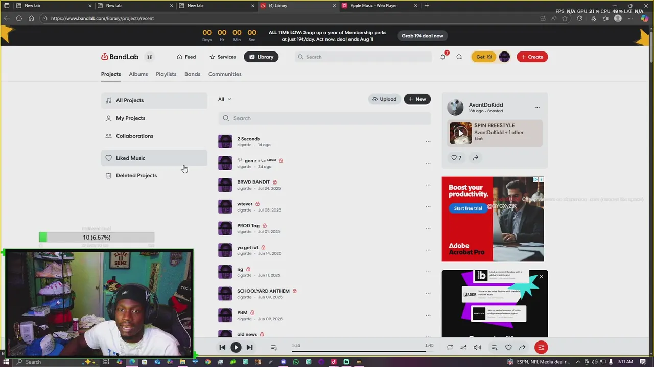The width and height of the screenshot is (654, 367).
Task: Open a new browser tab
Action: pyautogui.click(x=427, y=5)
